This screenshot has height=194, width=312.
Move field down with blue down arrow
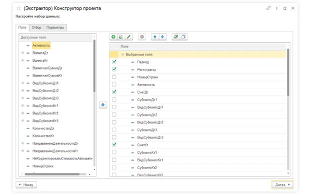coord(162,37)
